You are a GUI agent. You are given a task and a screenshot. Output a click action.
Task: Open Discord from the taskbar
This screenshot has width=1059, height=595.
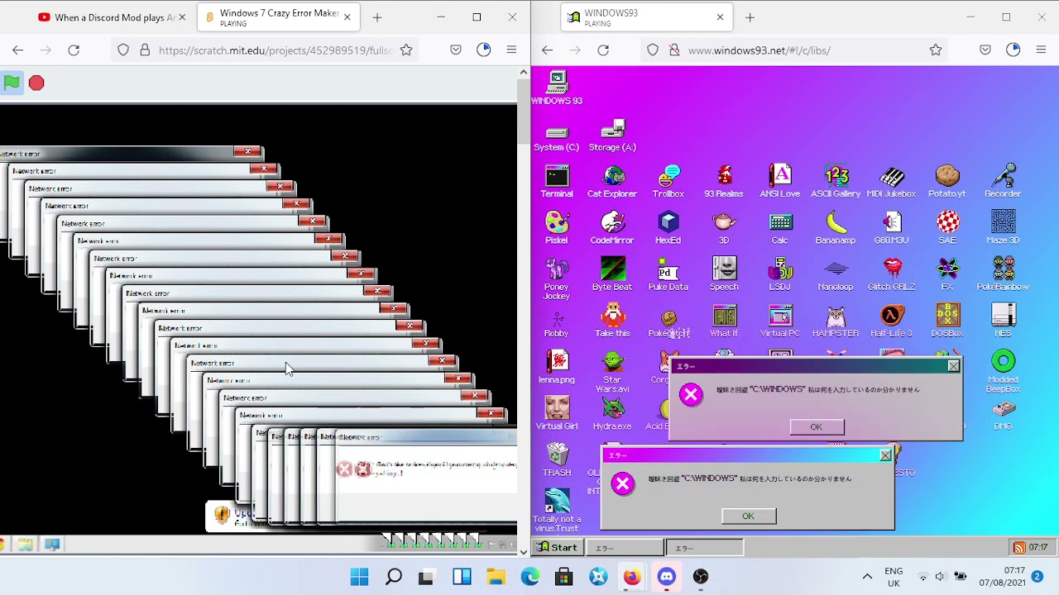coord(667,577)
